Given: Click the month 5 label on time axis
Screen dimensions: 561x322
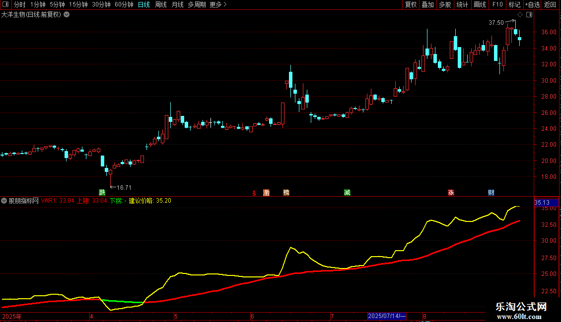Looking at the screenshot, I should tap(176, 316).
